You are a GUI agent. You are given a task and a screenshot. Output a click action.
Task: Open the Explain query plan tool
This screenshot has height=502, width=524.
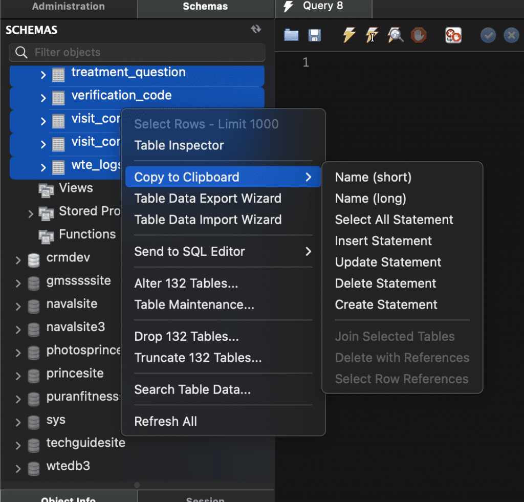pos(395,35)
